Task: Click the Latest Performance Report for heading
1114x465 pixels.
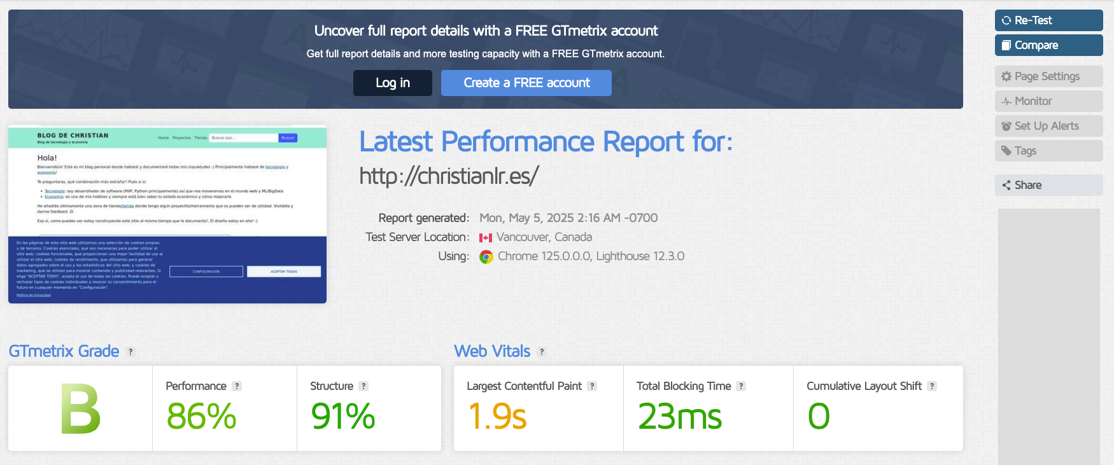Action: [546, 142]
